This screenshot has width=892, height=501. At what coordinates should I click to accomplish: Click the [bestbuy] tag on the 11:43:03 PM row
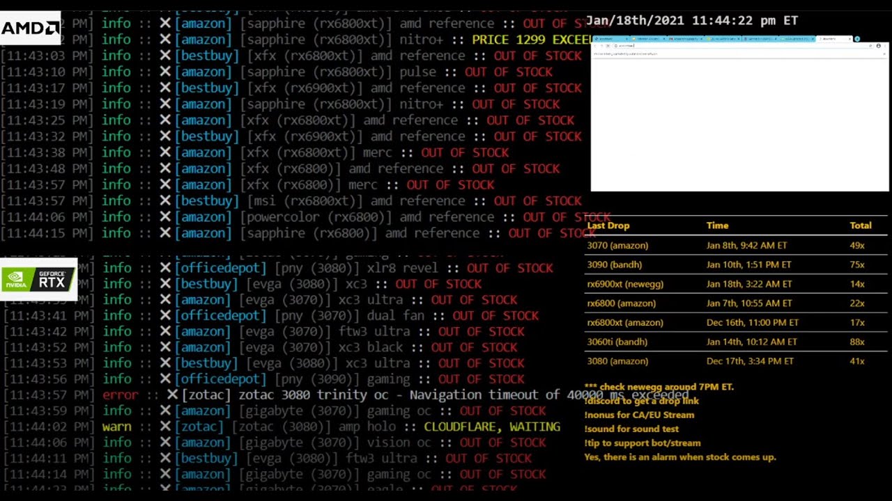click(208, 56)
